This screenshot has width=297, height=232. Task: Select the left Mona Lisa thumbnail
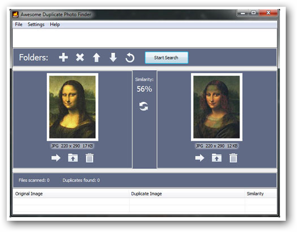pyautogui.click(x=73, y=107)
